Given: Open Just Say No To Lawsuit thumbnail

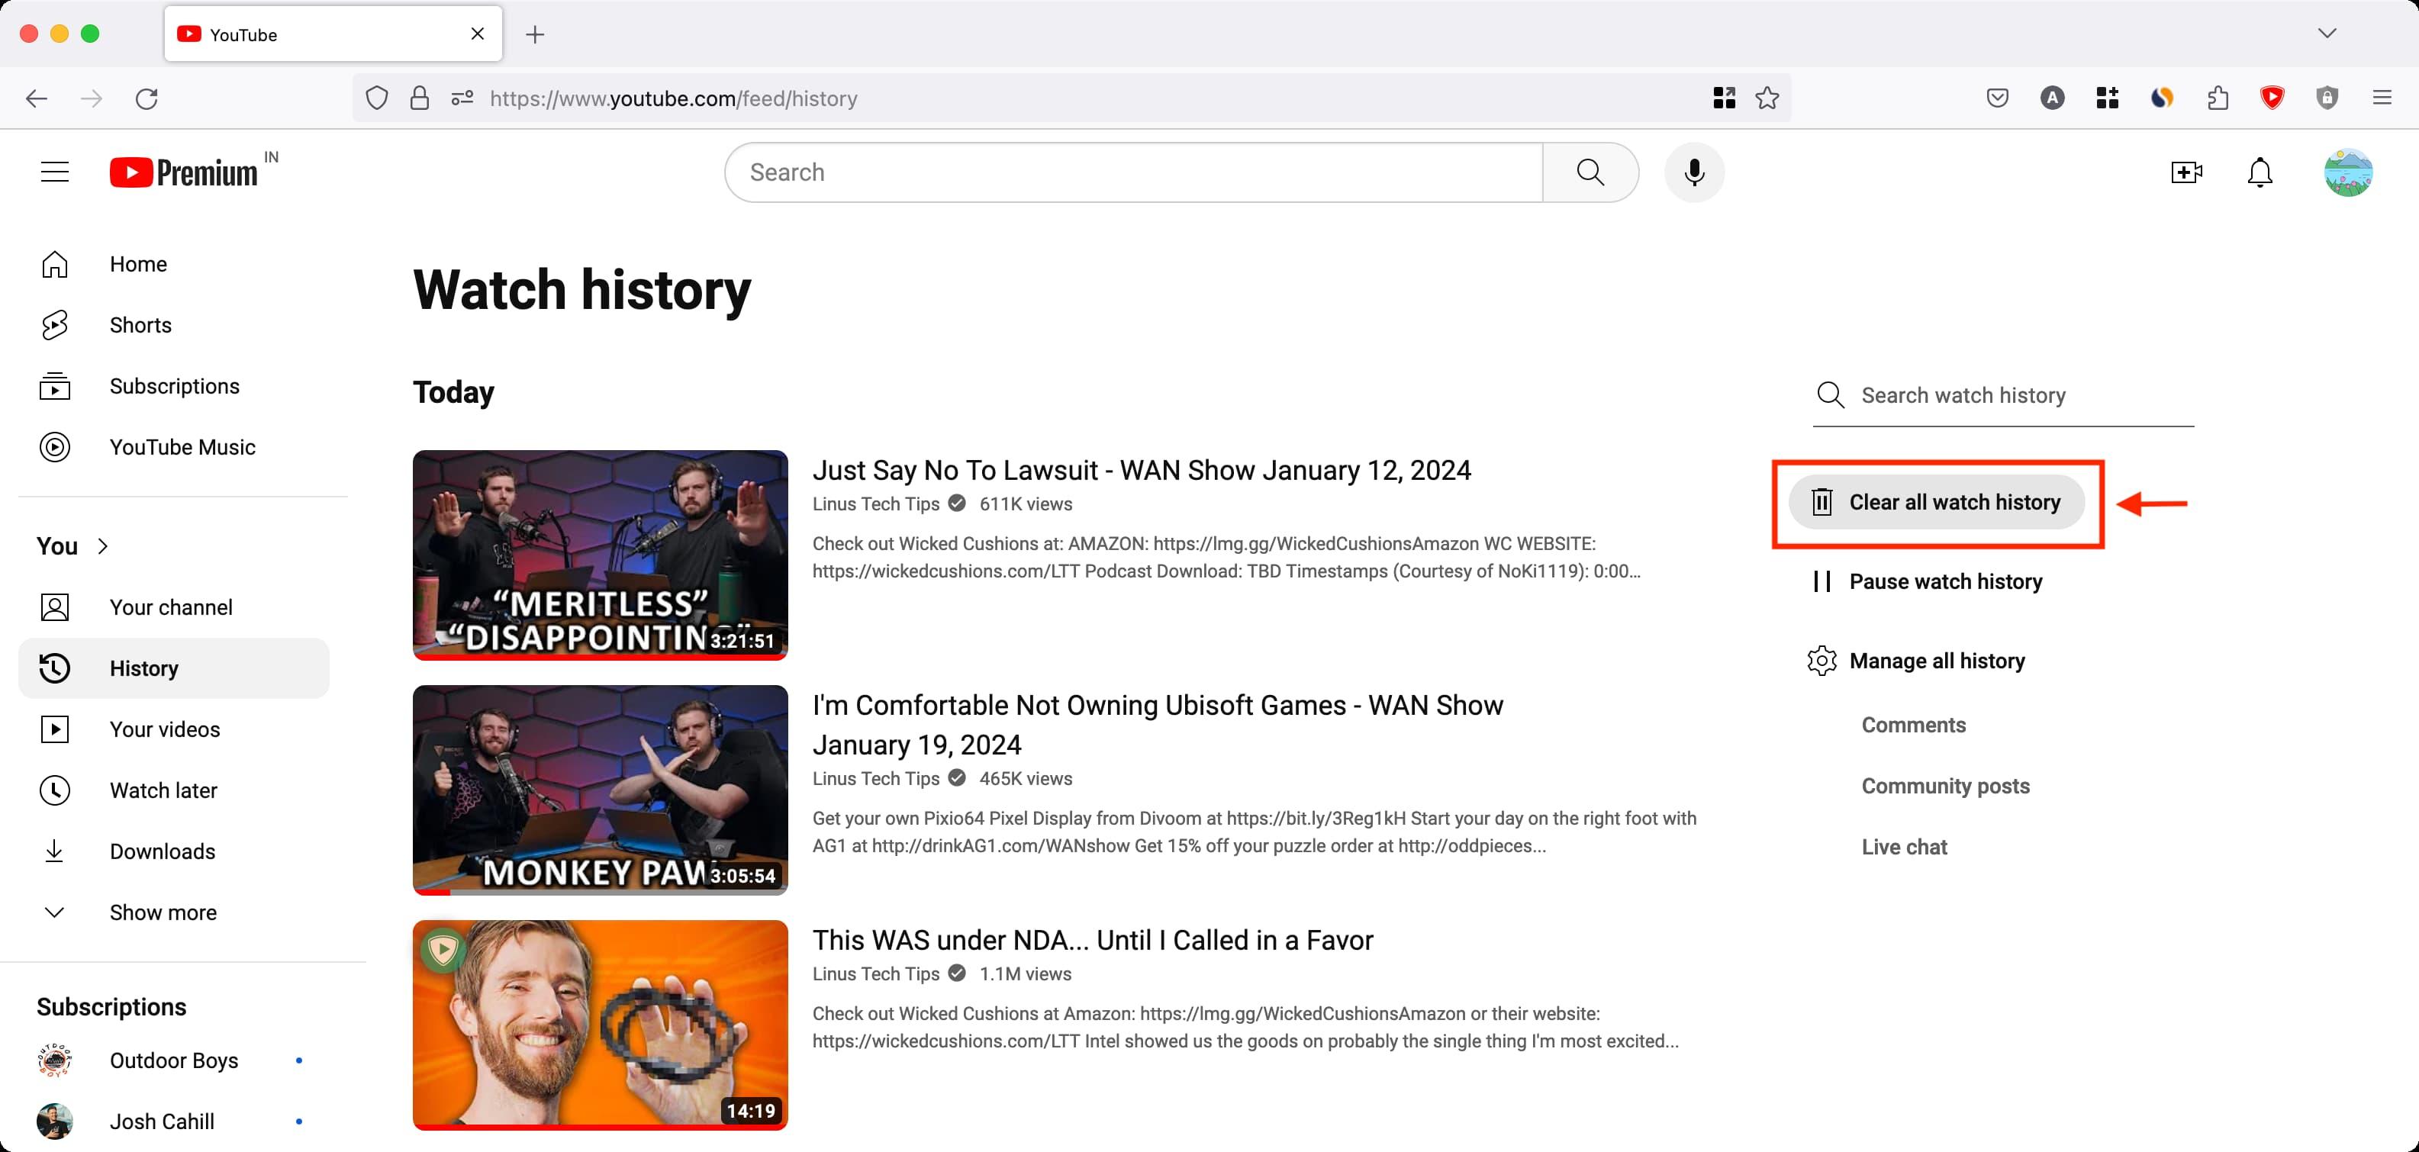Looking at the screenshot, I should click(600, 555).
